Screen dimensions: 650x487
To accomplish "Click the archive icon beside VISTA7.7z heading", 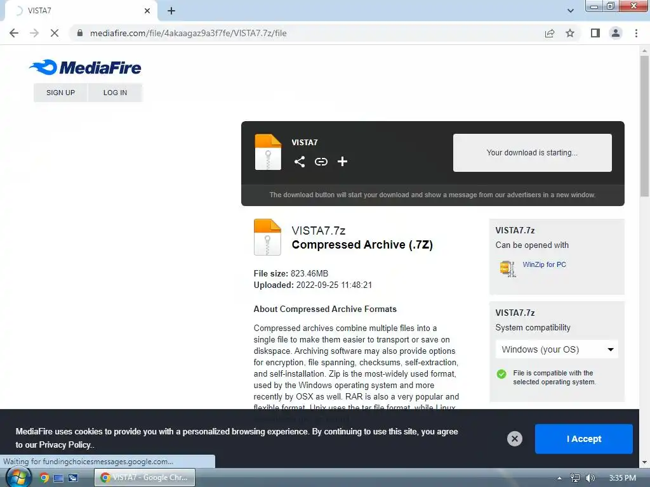I will (x=267, y=237).
